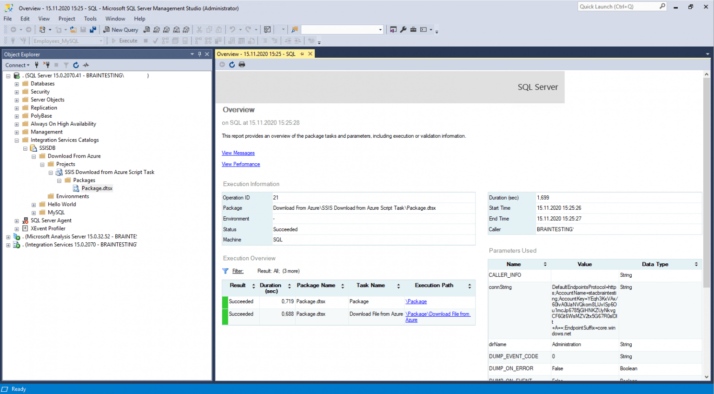The width and height of the screenshot is (714, 394).
Task: Create a new MDX query
Action: click(x=157, y=29)
